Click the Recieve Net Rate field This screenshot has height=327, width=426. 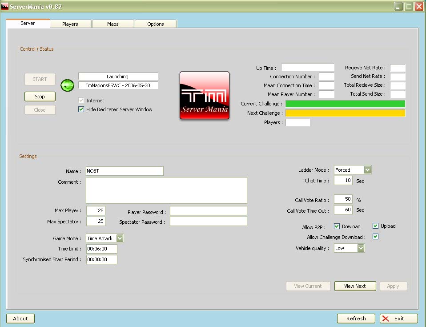click(398, 68)
